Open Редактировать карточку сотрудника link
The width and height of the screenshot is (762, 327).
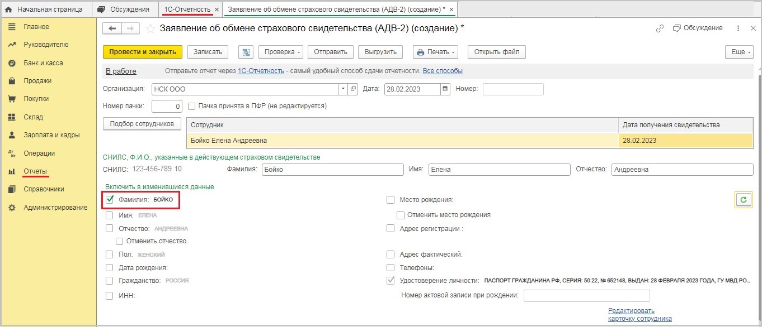coord(639,315)
